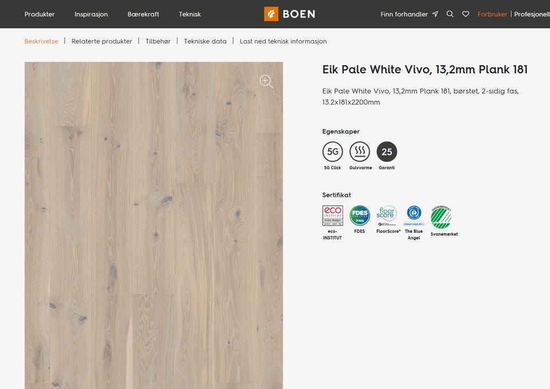The image size is (550, 389).
Task: Switch to Profesjonell mode
Action: click(532, 14)
